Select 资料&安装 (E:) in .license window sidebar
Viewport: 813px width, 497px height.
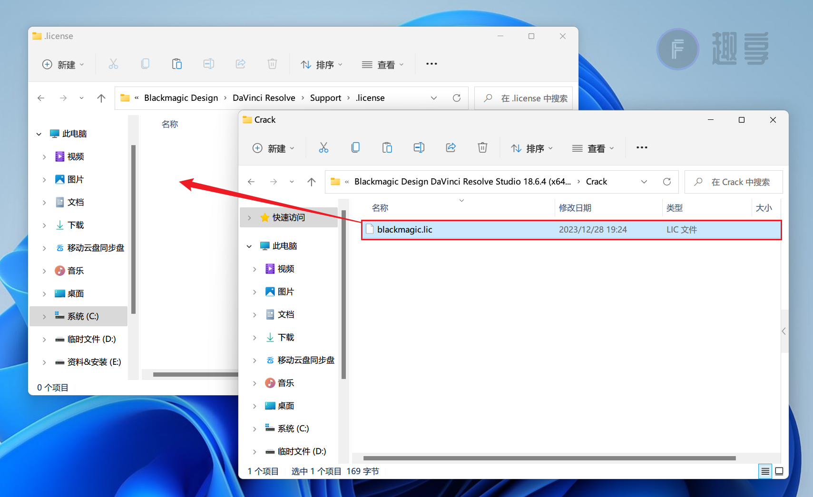(94, 362)
